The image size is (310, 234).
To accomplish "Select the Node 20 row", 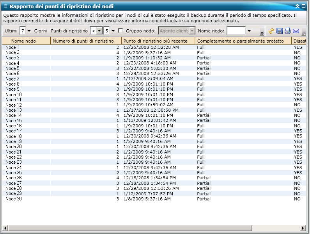I will point(154,146).
